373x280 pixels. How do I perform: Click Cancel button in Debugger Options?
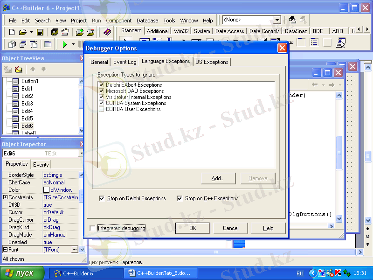pos(230,228)
